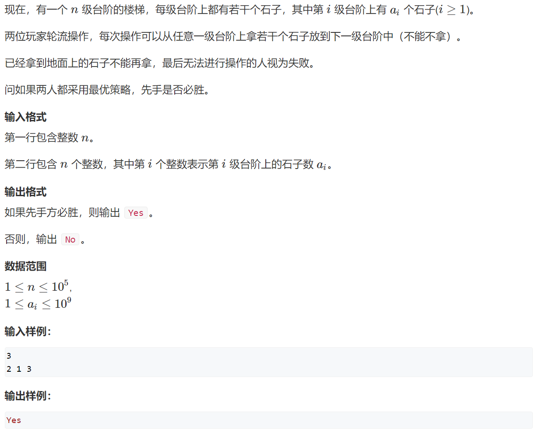Click the 数据范围 heading
The width and height of the screenshot is (539, 437).
click(x=25, y=266)
